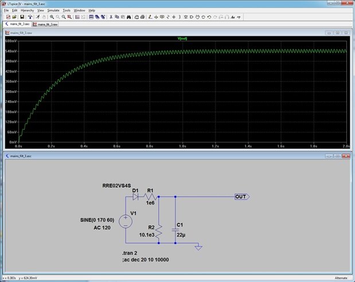355x282 pixels.
Task: Add text with the Aa icon
Action: click(233, 17)
